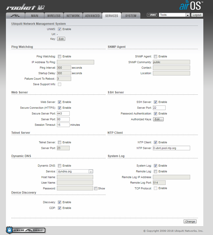This screenshot has width=213, height=235.
Task: Disable Device Discovery checkbox
Action: 60,202
